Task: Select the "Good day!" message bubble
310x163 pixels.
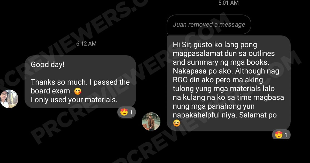Action: click(80, 82)
